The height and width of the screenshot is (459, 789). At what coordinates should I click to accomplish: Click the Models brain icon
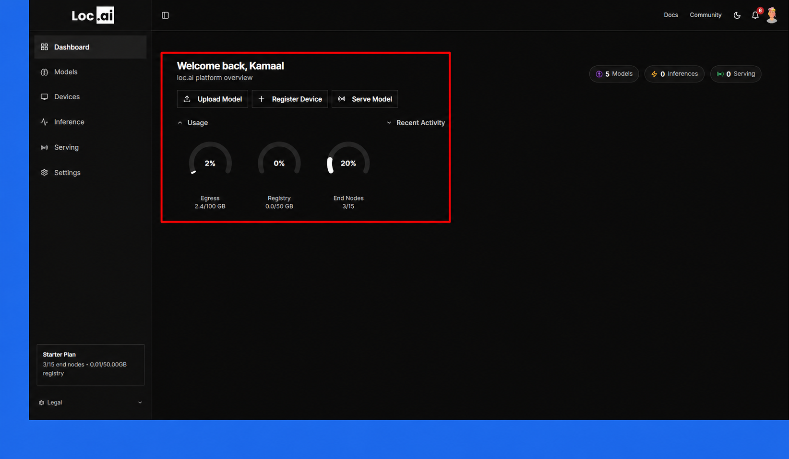(44, 72)
